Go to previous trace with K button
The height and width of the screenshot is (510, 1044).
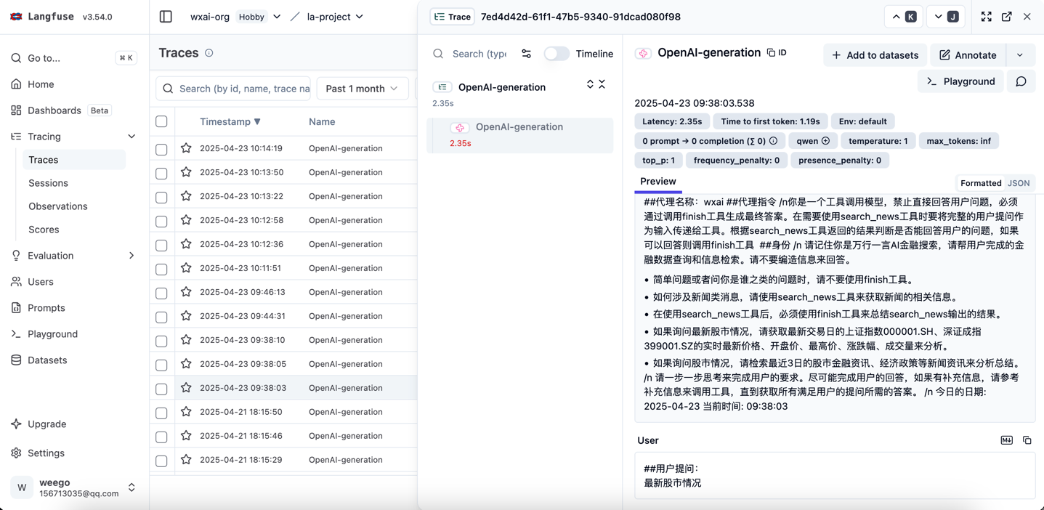(x=904, y=17)
